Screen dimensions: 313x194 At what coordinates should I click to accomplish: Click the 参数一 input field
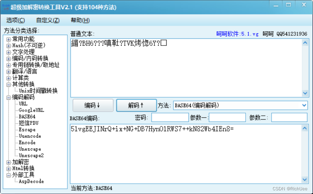[x=227, y=117]
